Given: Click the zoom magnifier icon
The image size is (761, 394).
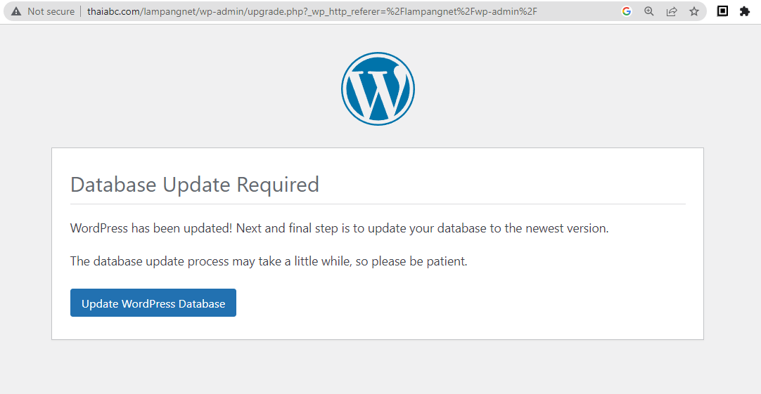Looking at the screenshot, I should click(649, 11).
